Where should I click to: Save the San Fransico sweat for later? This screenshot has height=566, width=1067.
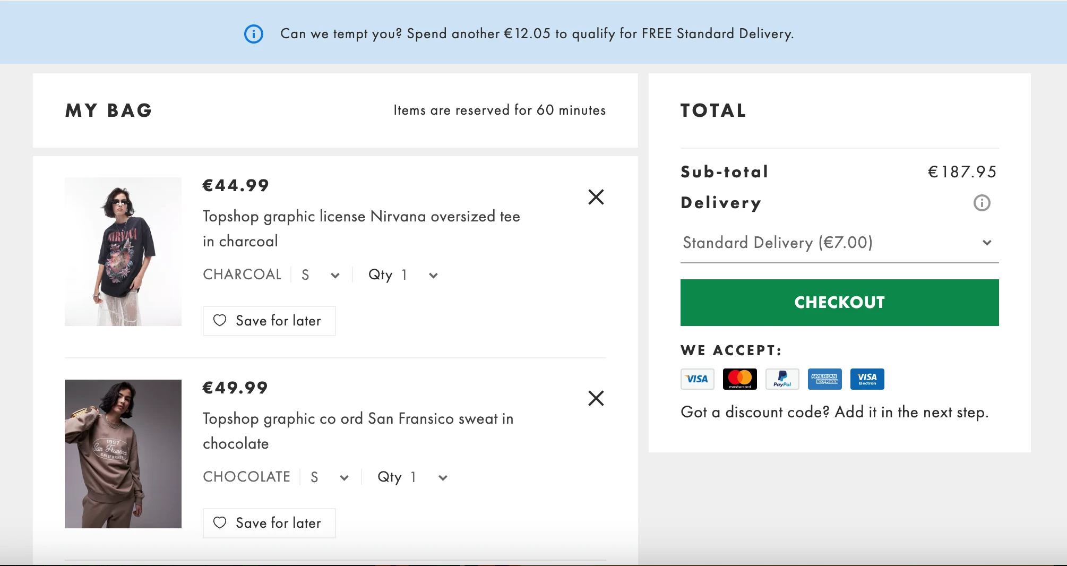269,523
